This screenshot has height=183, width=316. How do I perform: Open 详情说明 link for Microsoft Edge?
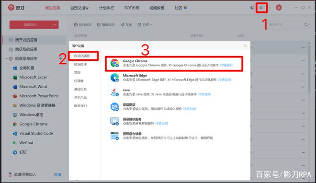pyautogui.click(x=225, y=80)
